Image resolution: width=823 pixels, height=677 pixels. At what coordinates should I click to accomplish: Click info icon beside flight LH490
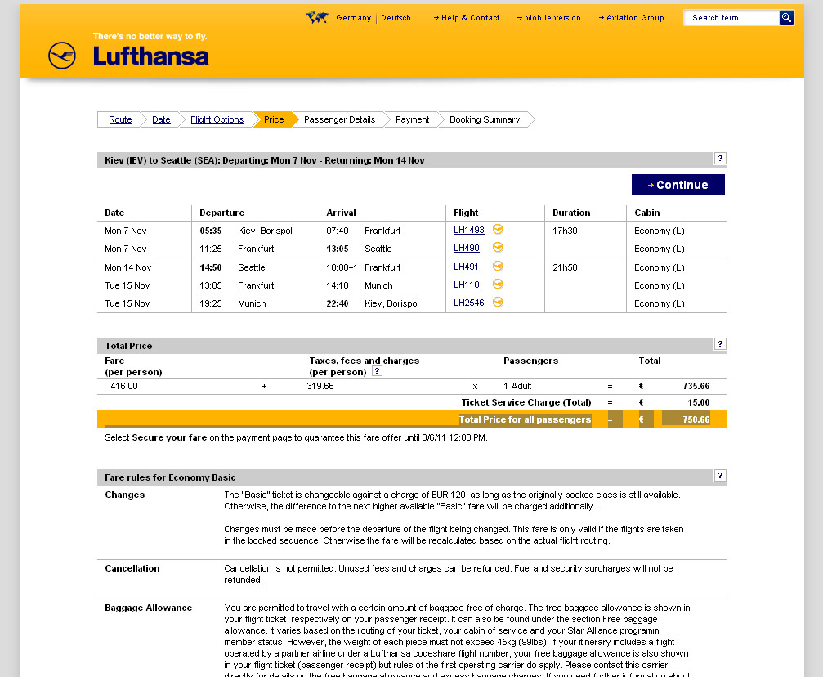pyautogui.click(x=498, y=248)
